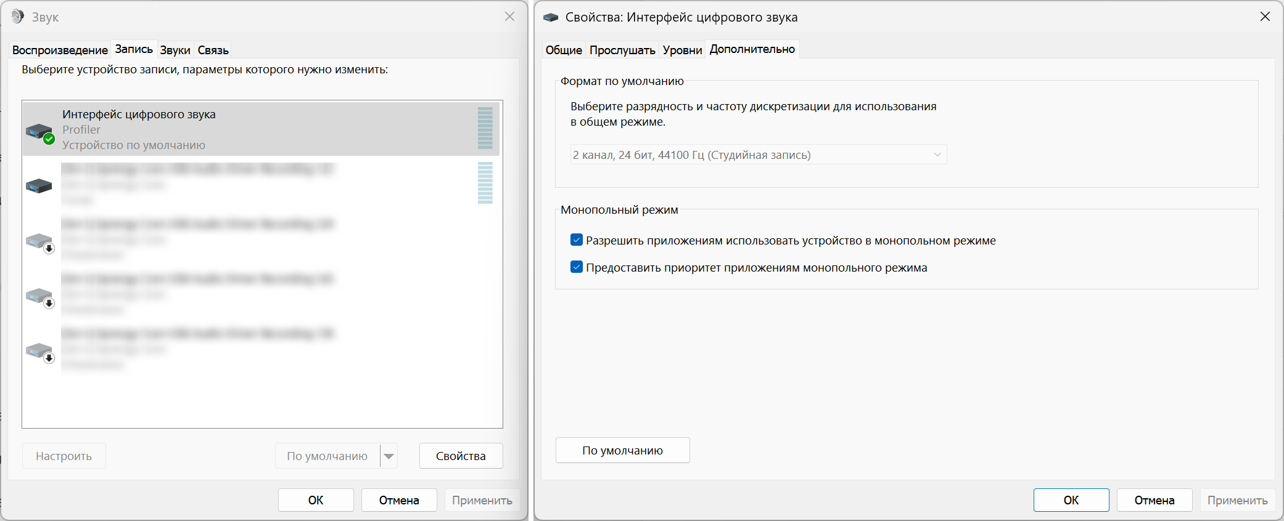Click the second recording device icon in the list
This screenshot has width=1284, height=521.
[39, 185]
